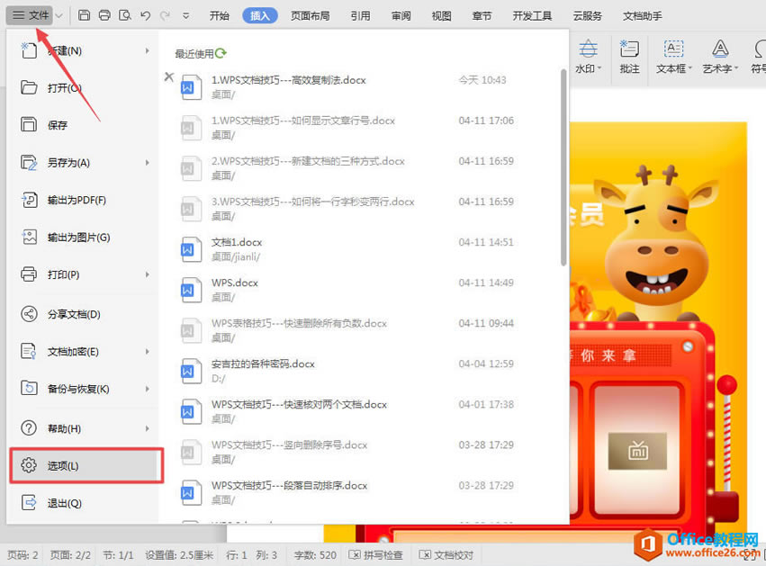Switch to the 开始 tab
This screenshot has height=566, width=766.
tap(220, 15)
